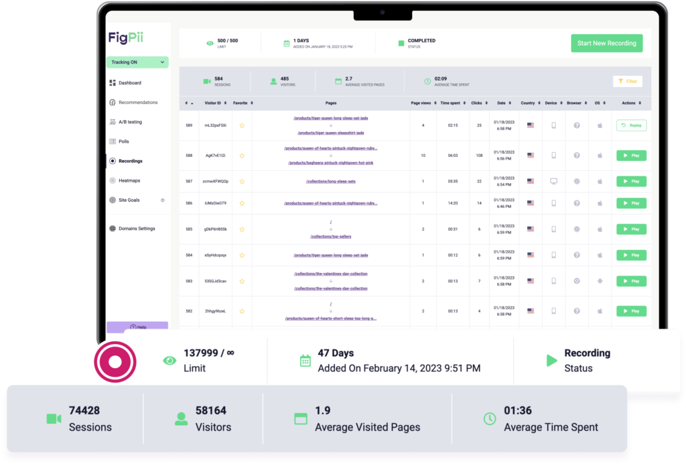This screenshot has width=686, height=464.
Task: Click the Domains Settings globe icon
Action: [113, 229]
